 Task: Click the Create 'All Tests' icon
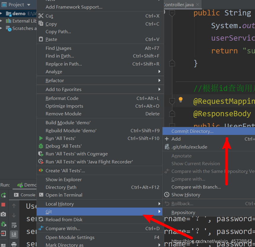[x=41, y=170]
